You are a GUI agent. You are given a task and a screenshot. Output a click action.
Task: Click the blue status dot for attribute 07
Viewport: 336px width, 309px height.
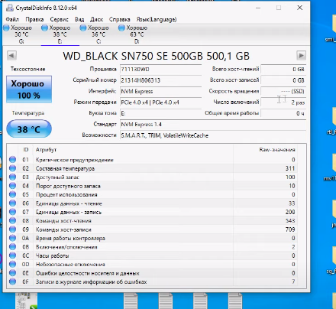click(12, 212)
